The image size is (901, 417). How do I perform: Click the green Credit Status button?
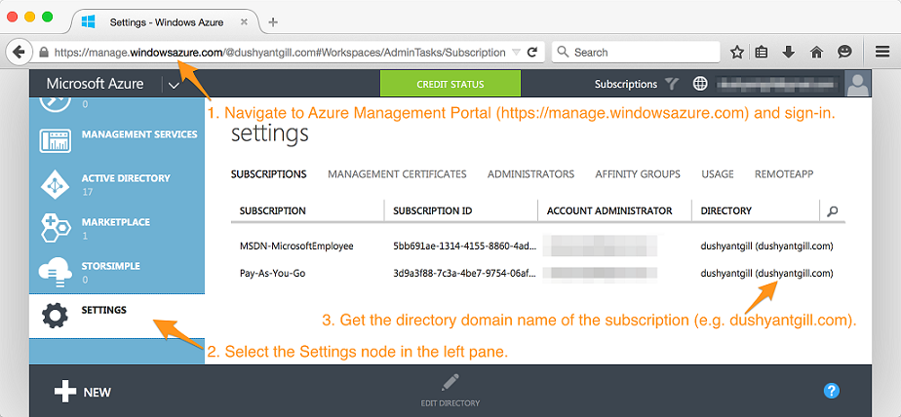pyautogui.click(x=450, y=84)
